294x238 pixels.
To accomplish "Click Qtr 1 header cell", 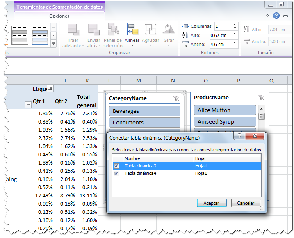I will pyautogui.click(x=39, y=101).
